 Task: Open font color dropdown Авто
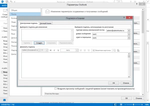coord(77,50)
